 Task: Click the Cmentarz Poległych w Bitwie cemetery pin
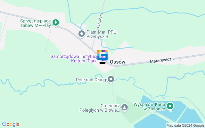[125, 108]
